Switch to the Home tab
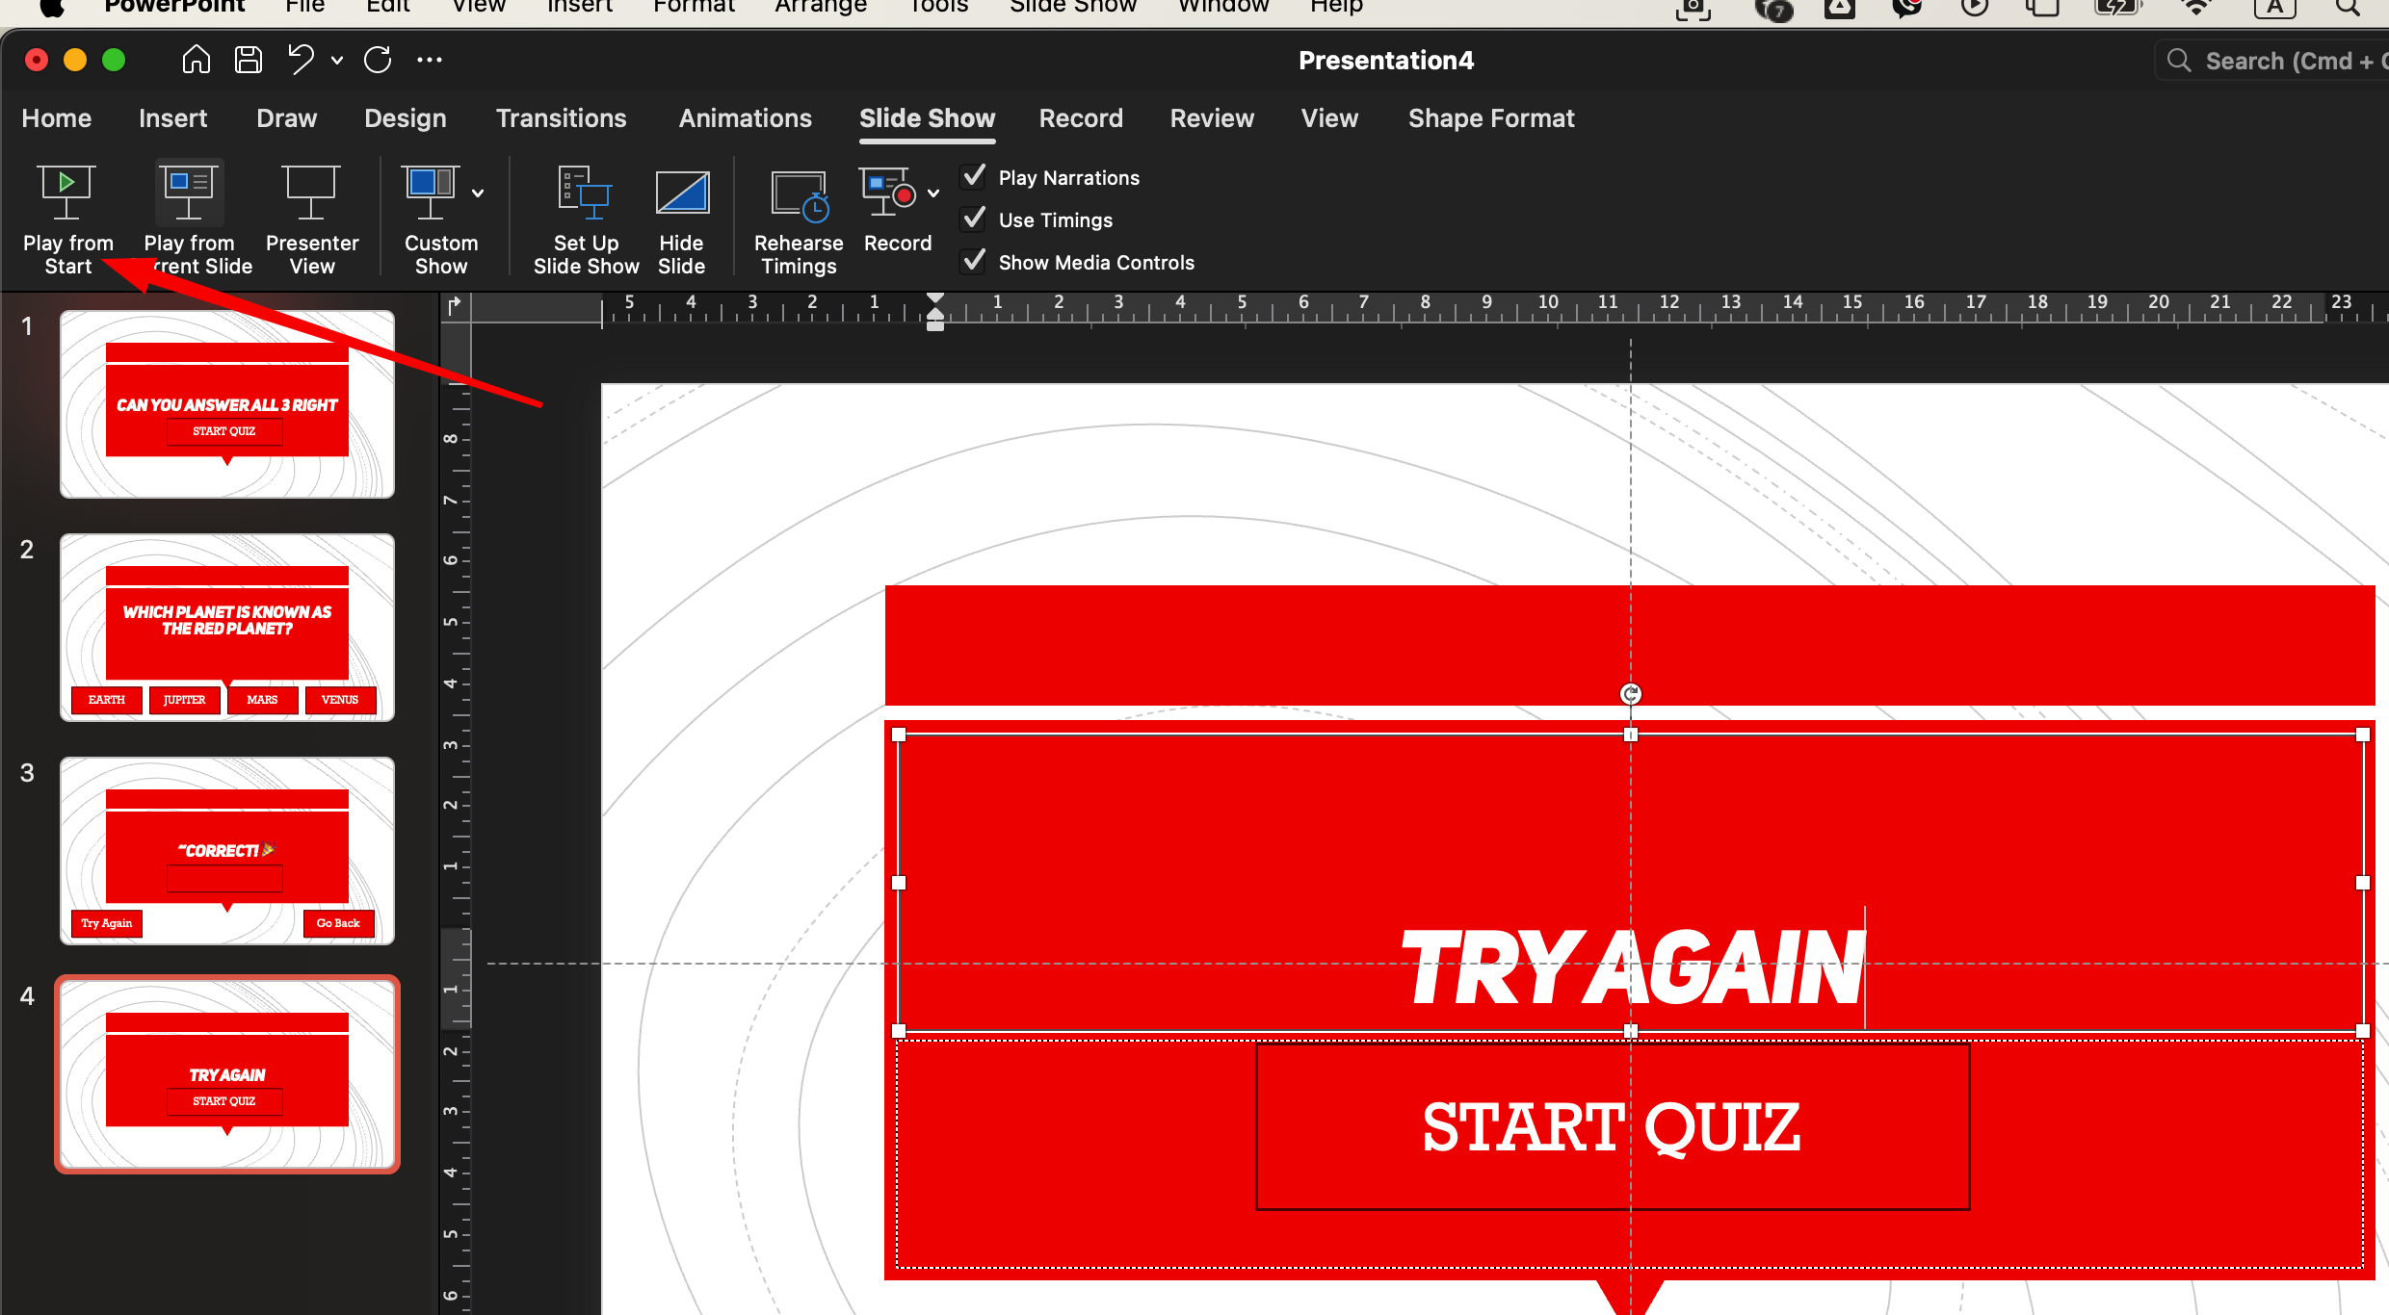Screen dimensions: 2389x1315 (57, 118)
